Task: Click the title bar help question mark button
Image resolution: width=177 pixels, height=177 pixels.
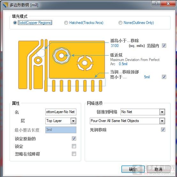Action: (x=156, y=4)
